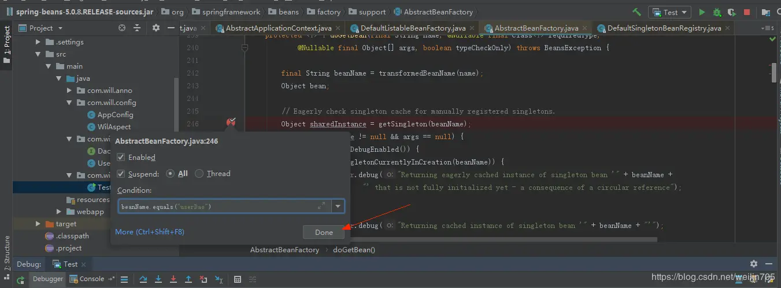Rerun Test with green rerun icon
The width and height of the screenshot is (781, 288).
pyautogui.click(x=20, y=279)
